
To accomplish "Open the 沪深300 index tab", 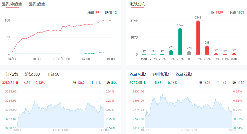I will (33, 74).
